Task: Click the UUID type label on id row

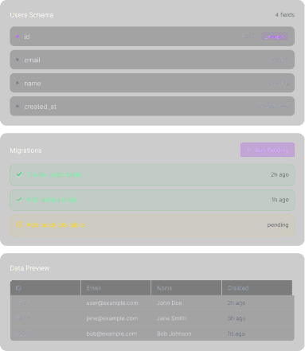Action: (x=248, y=36)
